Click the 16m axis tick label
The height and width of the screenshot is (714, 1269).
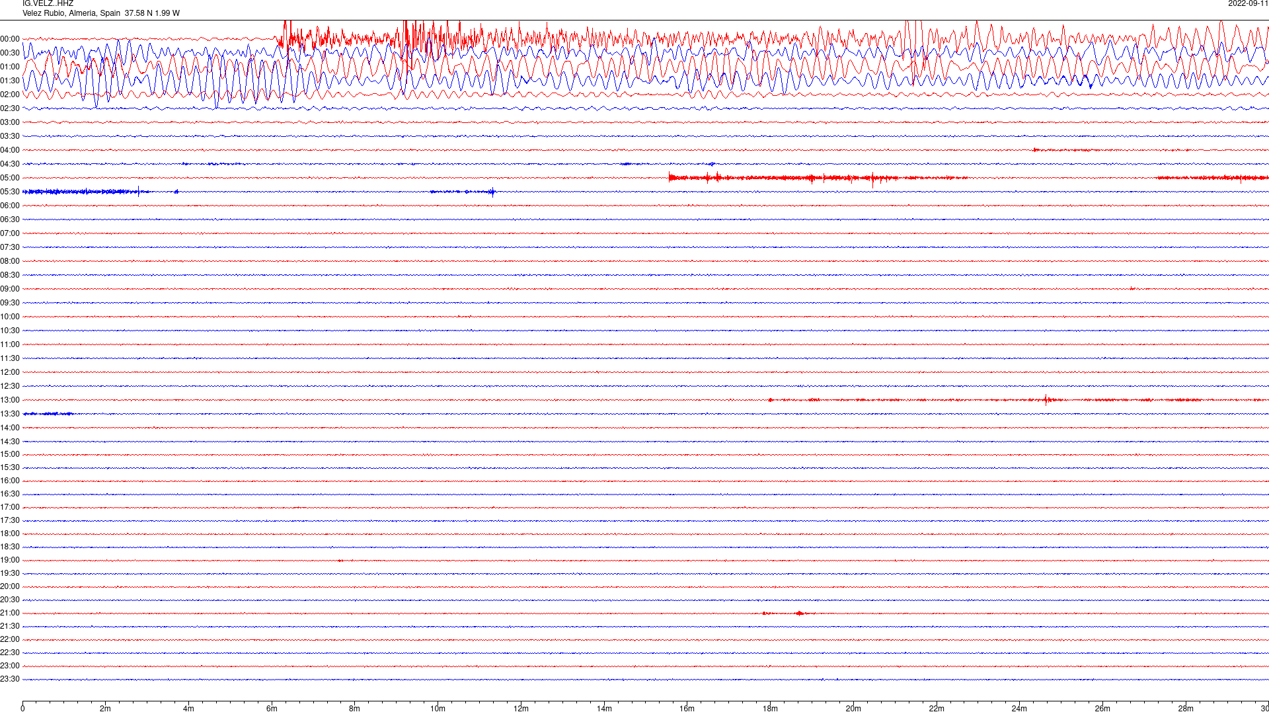[x=687, y=709]
